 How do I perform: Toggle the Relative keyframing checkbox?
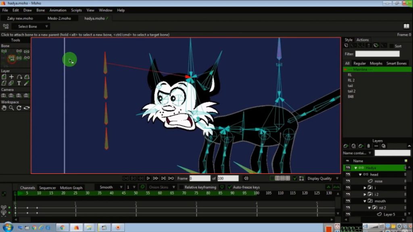click(181, 187)
